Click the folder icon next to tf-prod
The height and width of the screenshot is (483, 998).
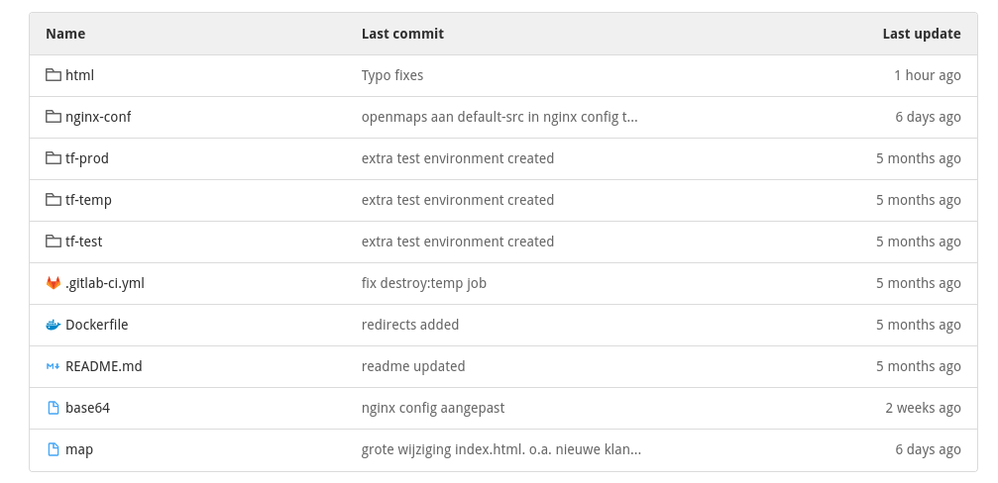coord(54,158)
